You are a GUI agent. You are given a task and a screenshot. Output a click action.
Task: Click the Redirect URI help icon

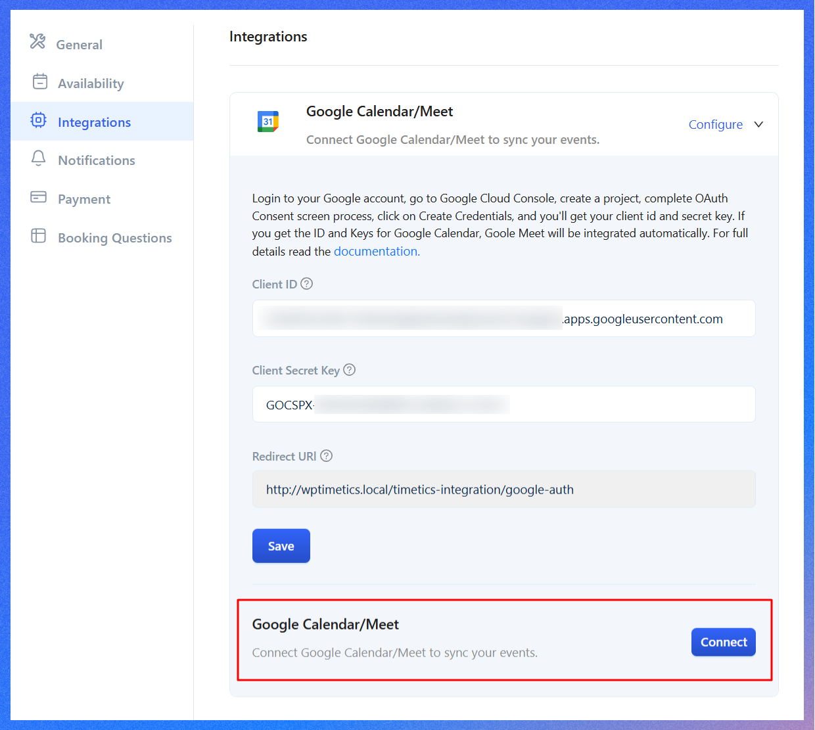click(327, 456)
